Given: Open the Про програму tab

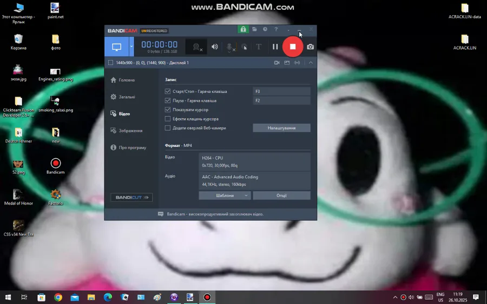Looking at the screenshot, I should click(128, 147).
